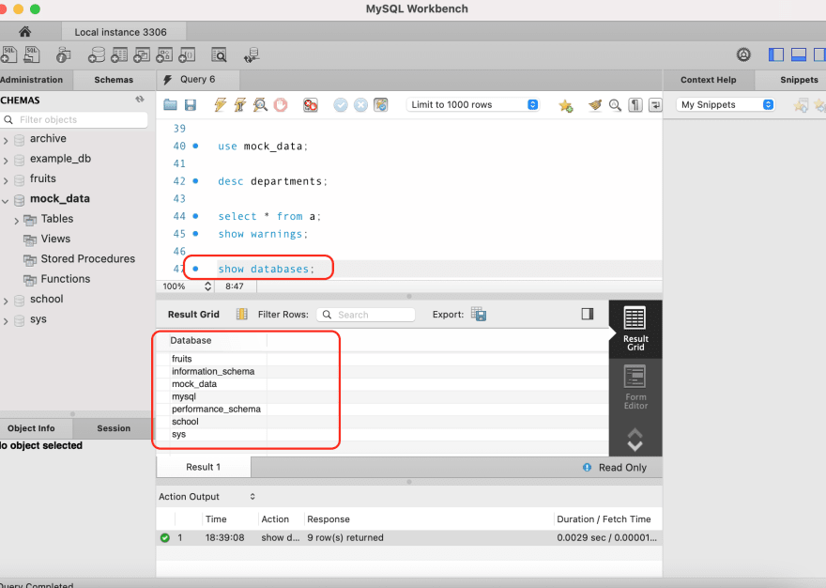The image size is (826, 588).
Task: Commit the current transaction icon
Action: coord(341,105)
